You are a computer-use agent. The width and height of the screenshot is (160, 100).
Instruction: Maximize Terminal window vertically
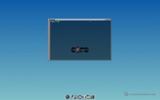tap(109, 20)
